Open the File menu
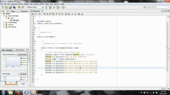This screenshot has width=170, height=95. point(2,4)
